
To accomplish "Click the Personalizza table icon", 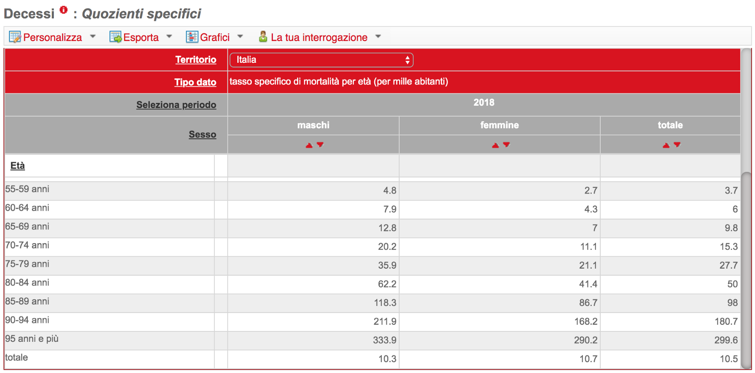I will pos(15,37).
